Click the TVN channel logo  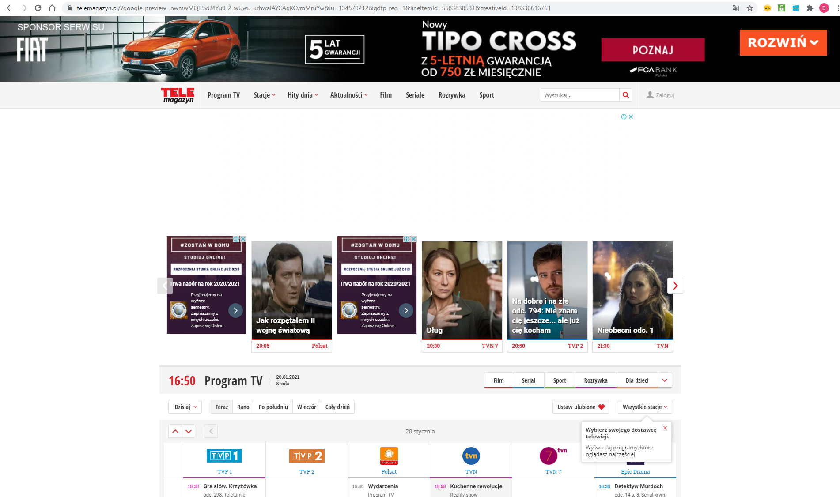click(471, 456)
